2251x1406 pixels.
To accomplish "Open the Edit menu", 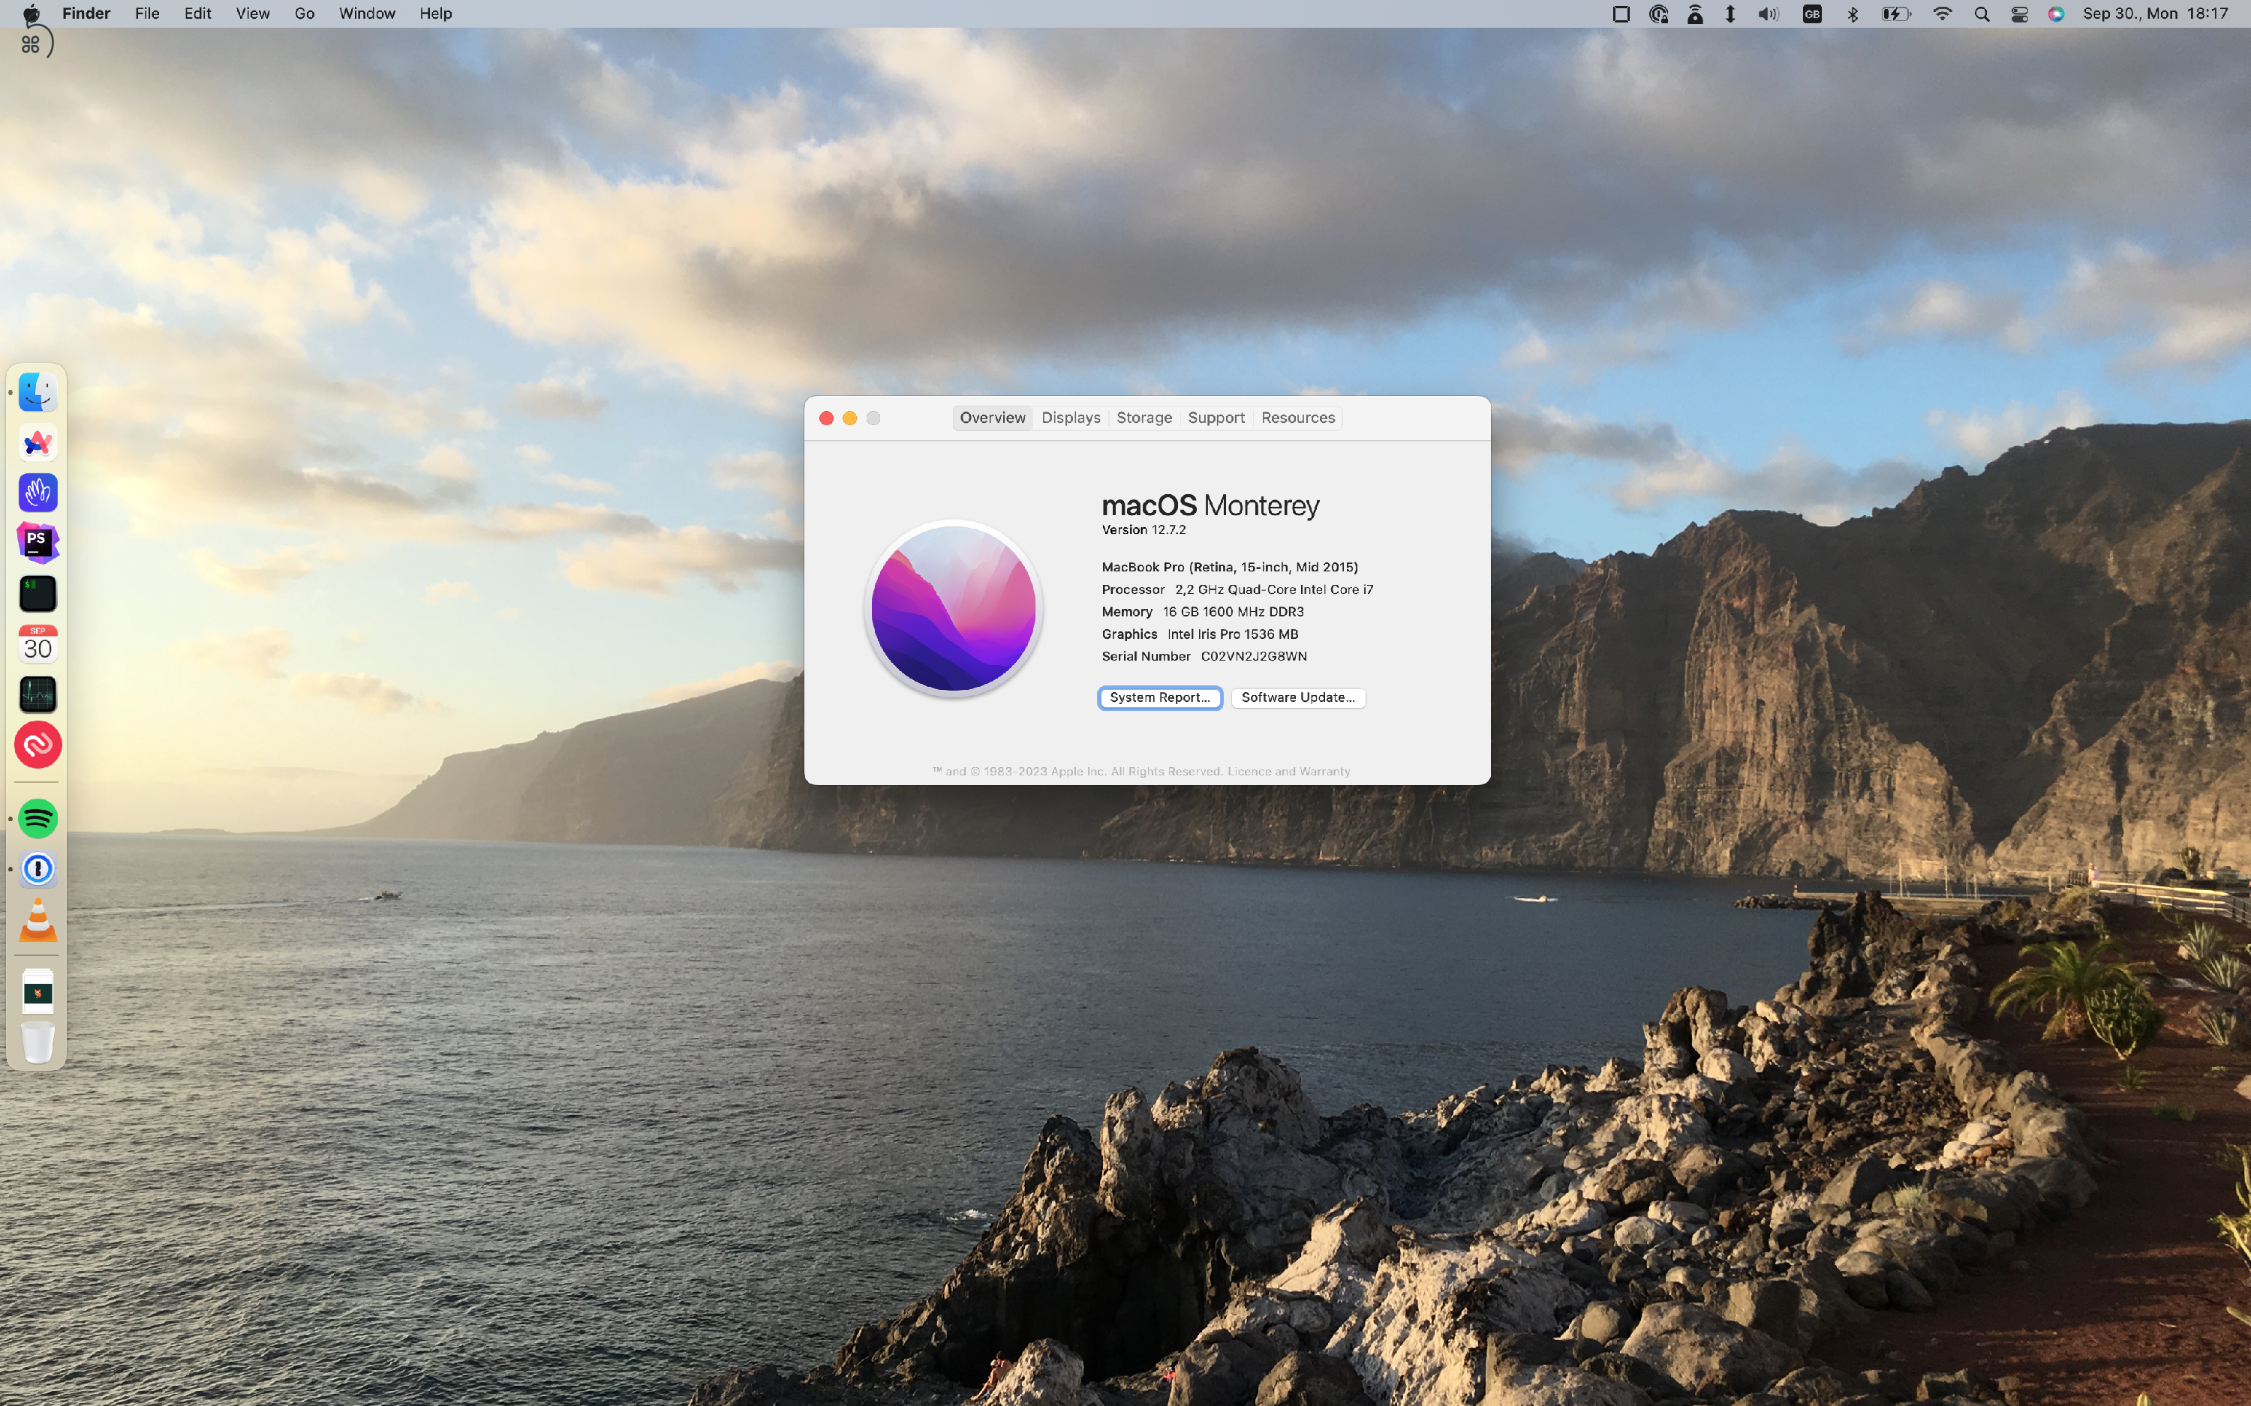I will (197, 14).
